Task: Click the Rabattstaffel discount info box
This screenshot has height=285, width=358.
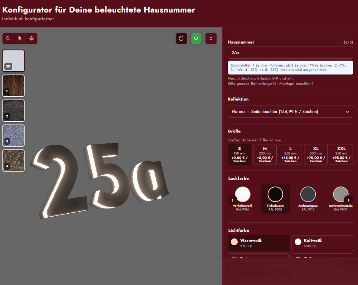Action: tap(290, 68)
